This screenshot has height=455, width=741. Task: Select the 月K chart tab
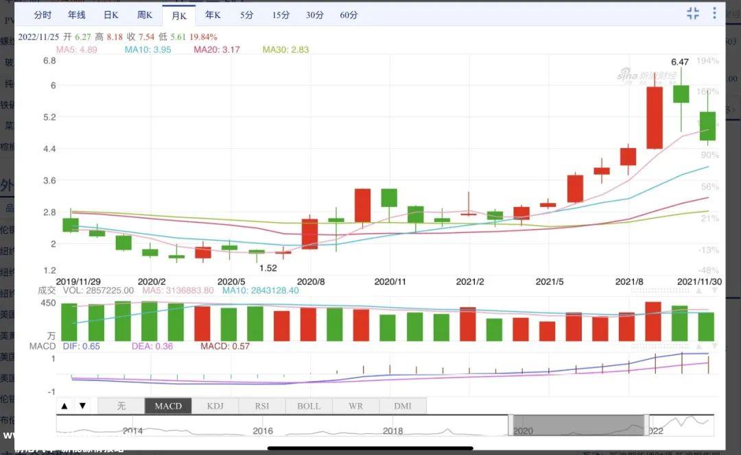(179, 16)
